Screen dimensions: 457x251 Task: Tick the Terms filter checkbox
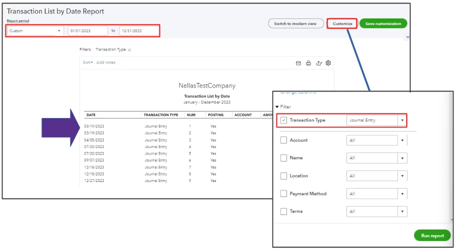[283, 211]
